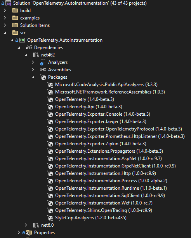Click the Packages node icon
The height and width of the screenshot is (238, 191).
tap(43, 77)
